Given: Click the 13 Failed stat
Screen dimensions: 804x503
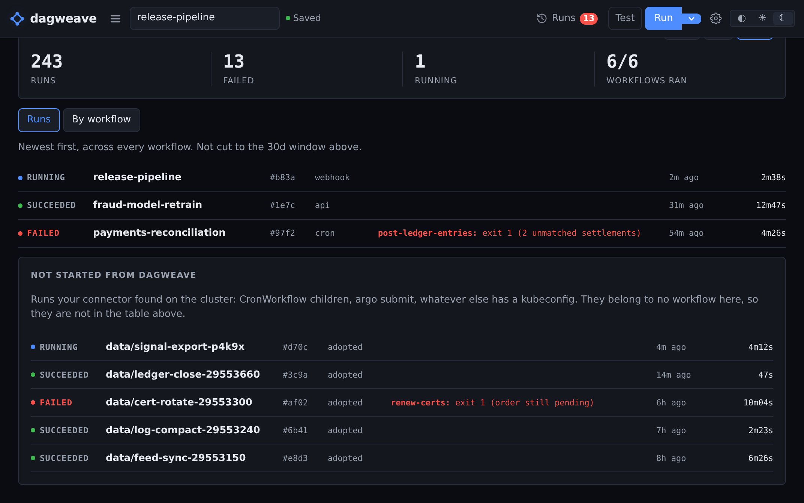Looking at the screenshot, I should click(x=238, y=69).
